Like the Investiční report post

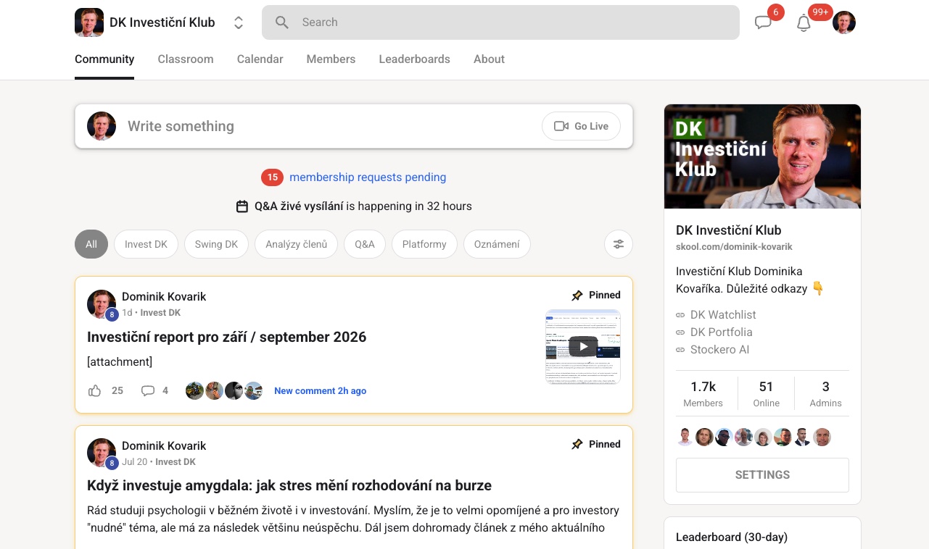pos(95,390)
